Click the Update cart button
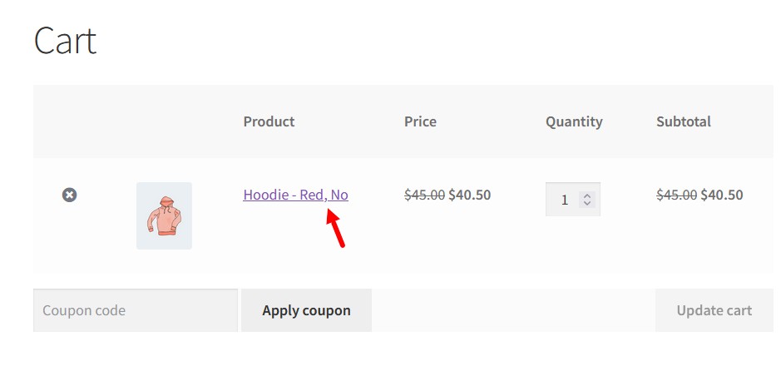The image size is (781, 366). 714,310
